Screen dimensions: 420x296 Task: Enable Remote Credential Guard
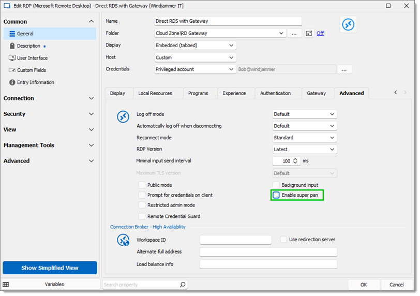point(142,216)
